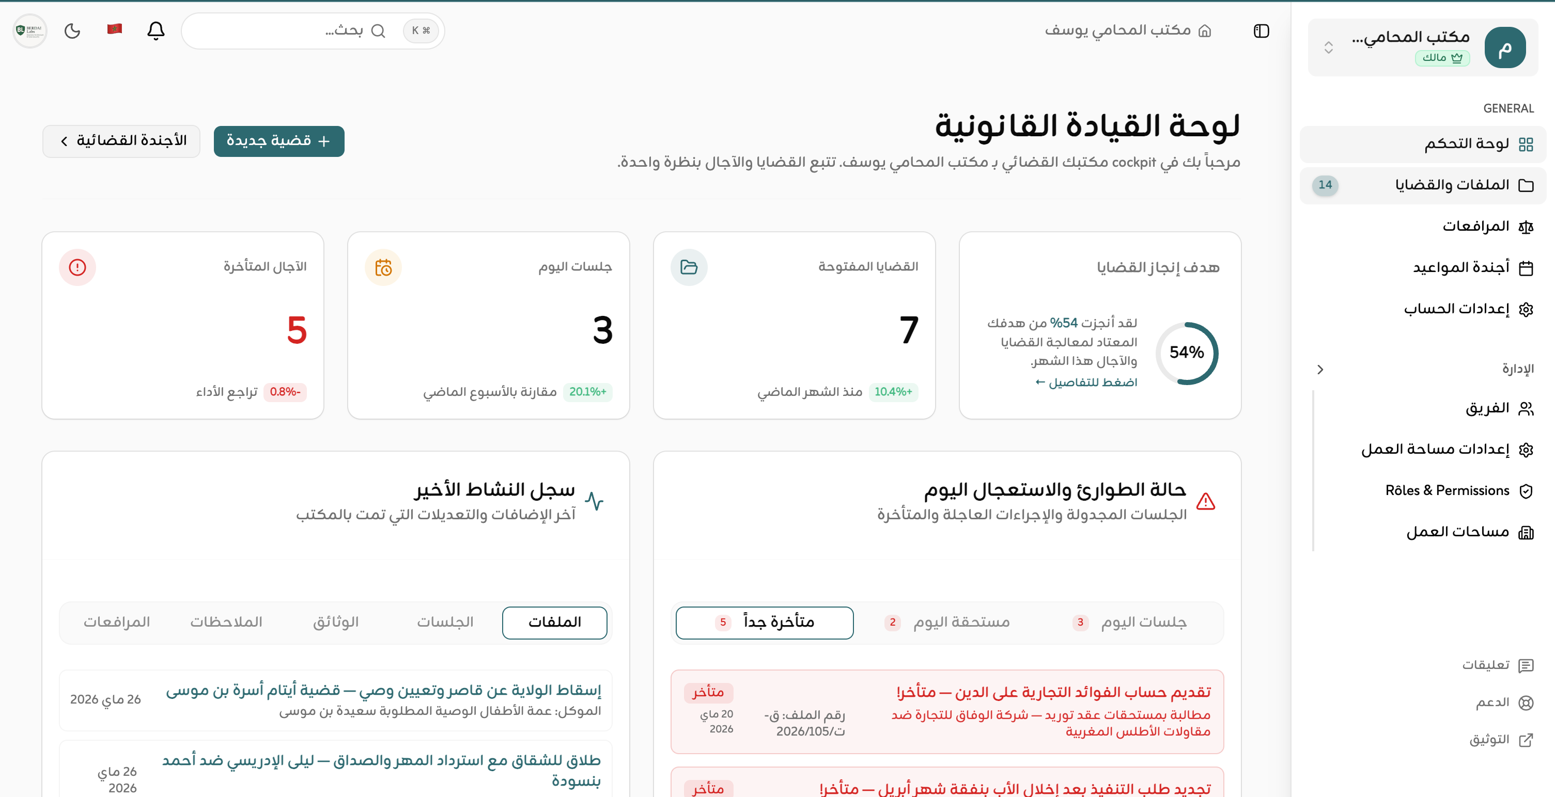Click the 14 badge on الملفات والقضايا
Viewport: 1555px width, 797px height.
click(x=1325, y=185)
